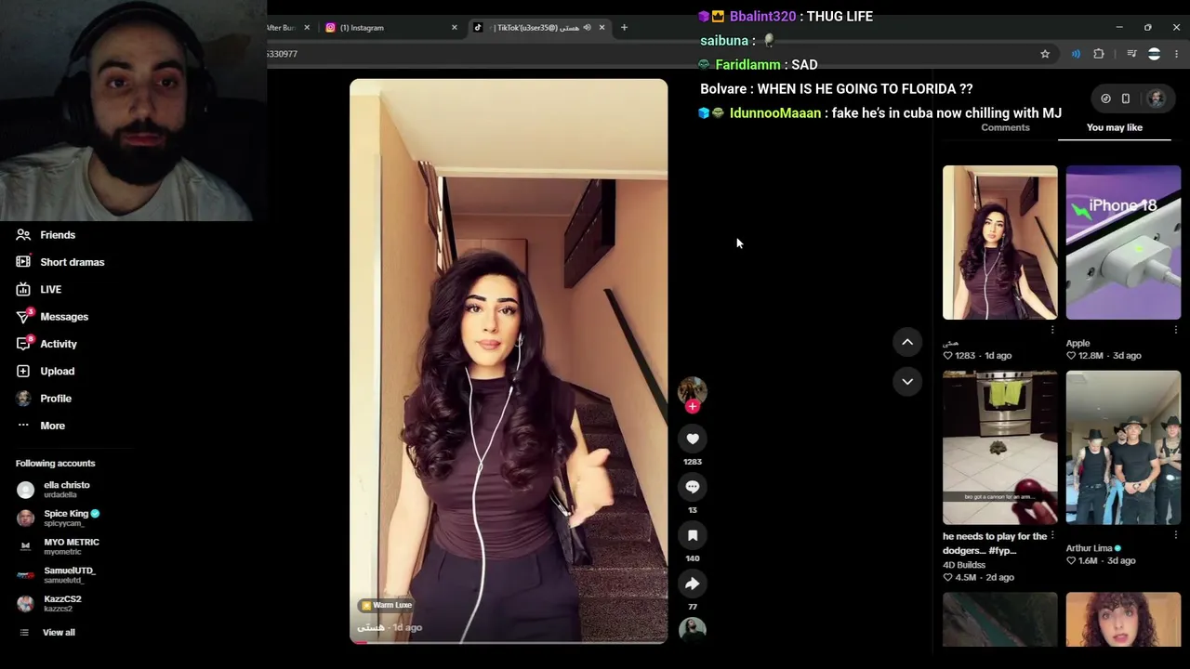This screenshot has width=1190, height=669.
Task: Open the iPhone 18 Apple video thumbnail
Action: (x=1123, y=243)
